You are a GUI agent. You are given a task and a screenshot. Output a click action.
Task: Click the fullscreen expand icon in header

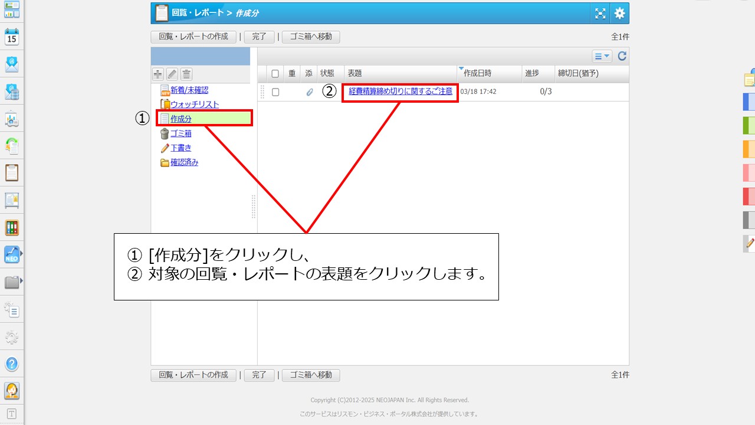click(x=600, y=14)
